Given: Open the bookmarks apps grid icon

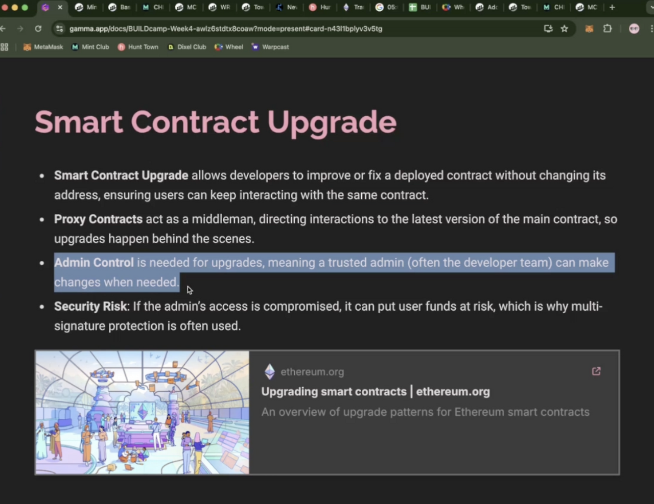Looking at the screenshot, I should pos(5,47).
